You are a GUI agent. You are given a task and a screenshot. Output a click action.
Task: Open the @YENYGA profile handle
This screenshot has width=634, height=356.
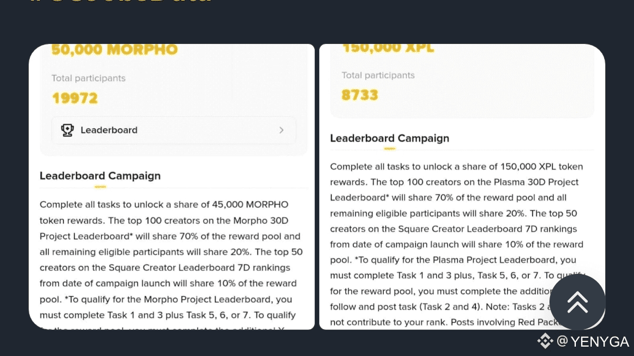[593, 341]
